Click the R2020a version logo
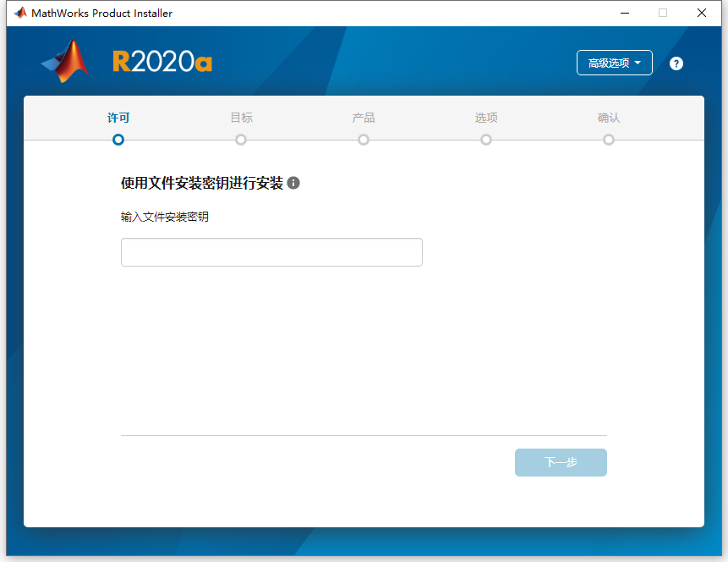The height and width of the screenshot is (562, 728). (x=162, y=61)
